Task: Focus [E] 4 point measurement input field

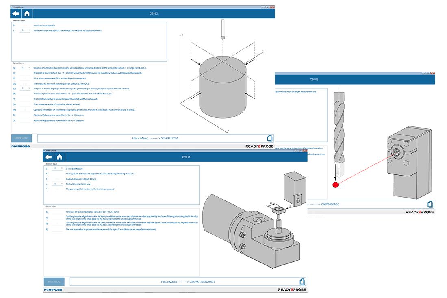Action: [25, 78]
